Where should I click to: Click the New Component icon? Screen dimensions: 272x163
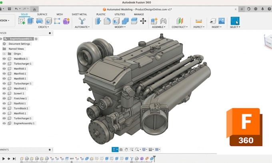(154, 21)
